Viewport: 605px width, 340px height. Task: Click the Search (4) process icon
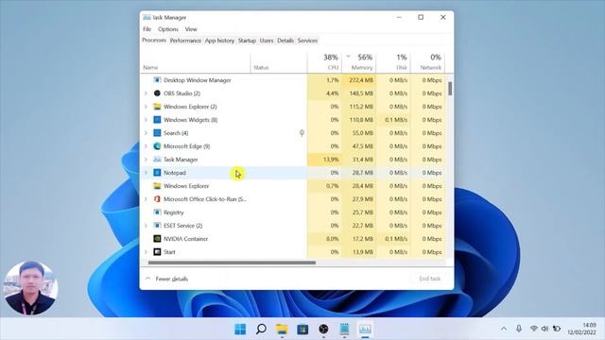157,133
